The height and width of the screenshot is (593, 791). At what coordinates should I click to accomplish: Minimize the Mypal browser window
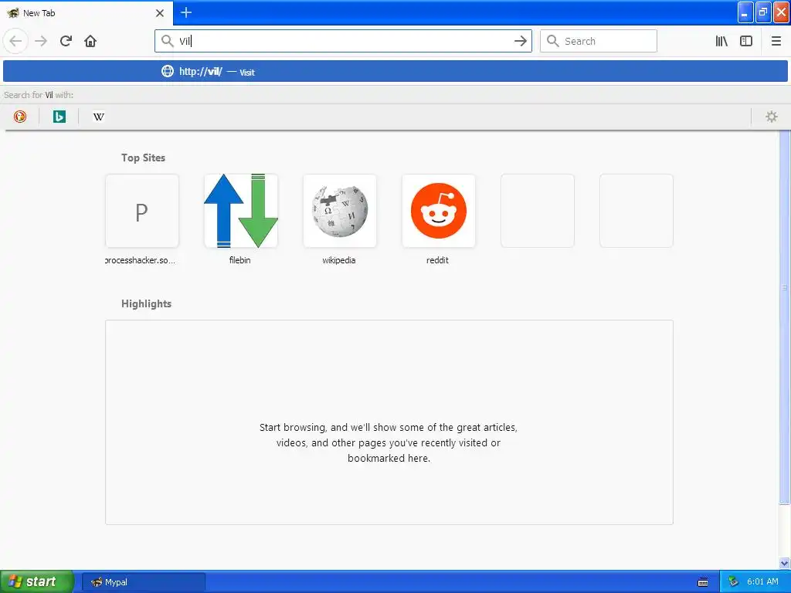745,12
